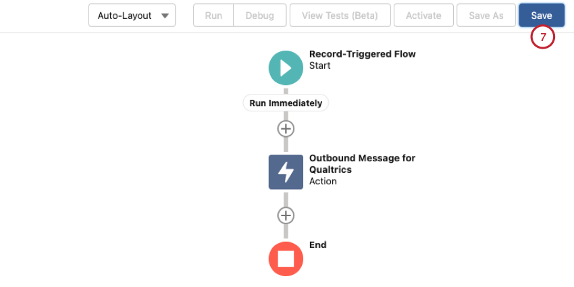This screenshot has width=574, height=287.
Task: Run the flow
Action: click(x=213, y=16)
